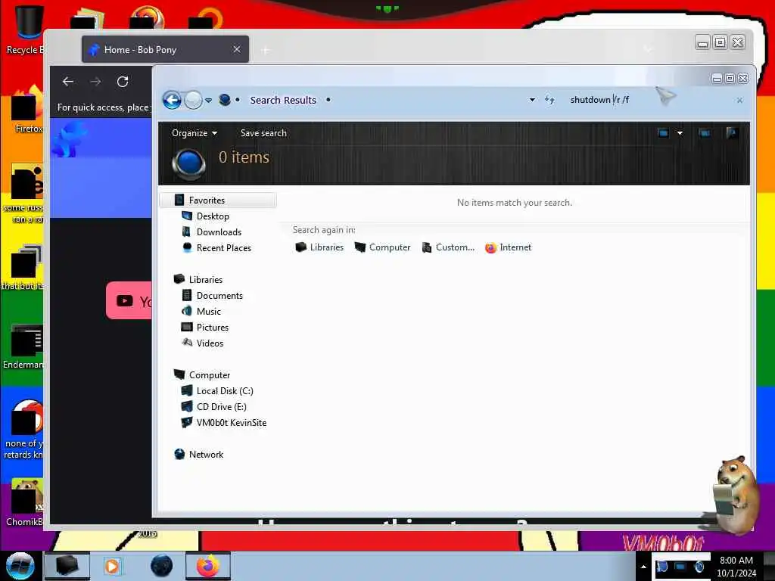Click the blue orb search icon beside 0 items
The image size is (775, 581).
click(x=188, y=164)
